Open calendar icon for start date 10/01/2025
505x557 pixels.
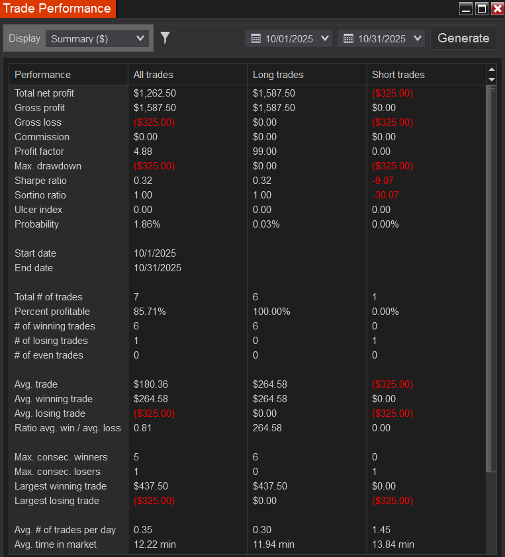click(x=255, y=39)
